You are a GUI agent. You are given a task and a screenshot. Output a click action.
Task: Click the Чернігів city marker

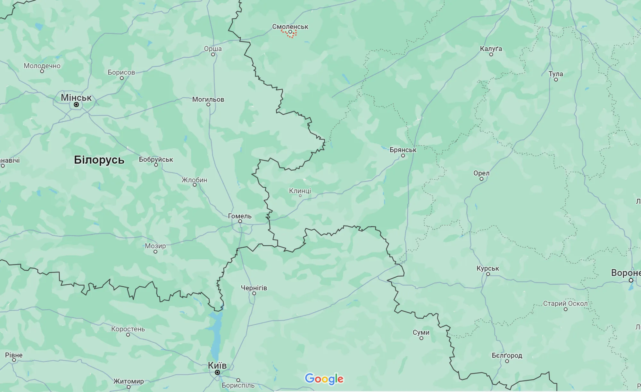pyautogui.click(x=254, y=293)
